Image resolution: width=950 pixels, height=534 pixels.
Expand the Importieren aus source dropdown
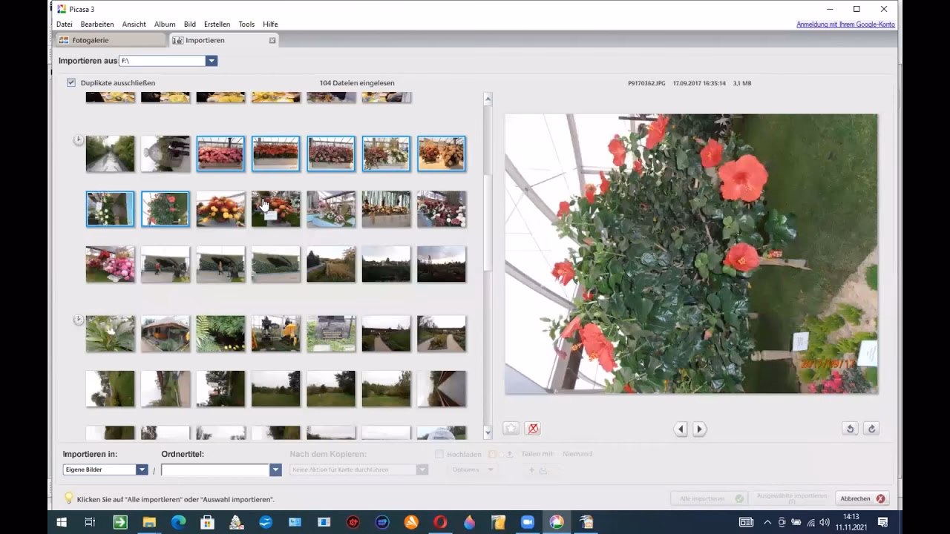pos(212,61)
